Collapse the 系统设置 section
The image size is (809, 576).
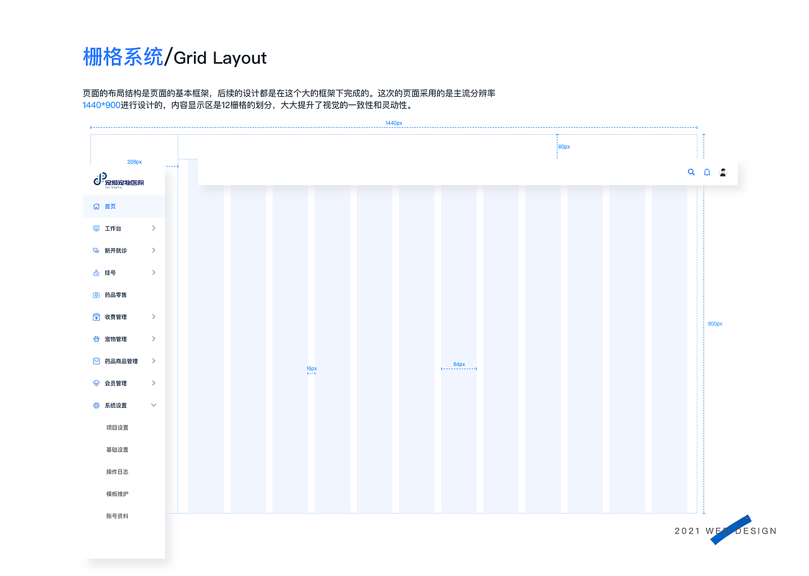(154, 405)
